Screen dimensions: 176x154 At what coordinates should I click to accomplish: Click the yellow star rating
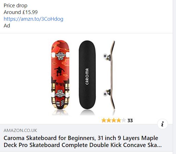click(113, 120)
